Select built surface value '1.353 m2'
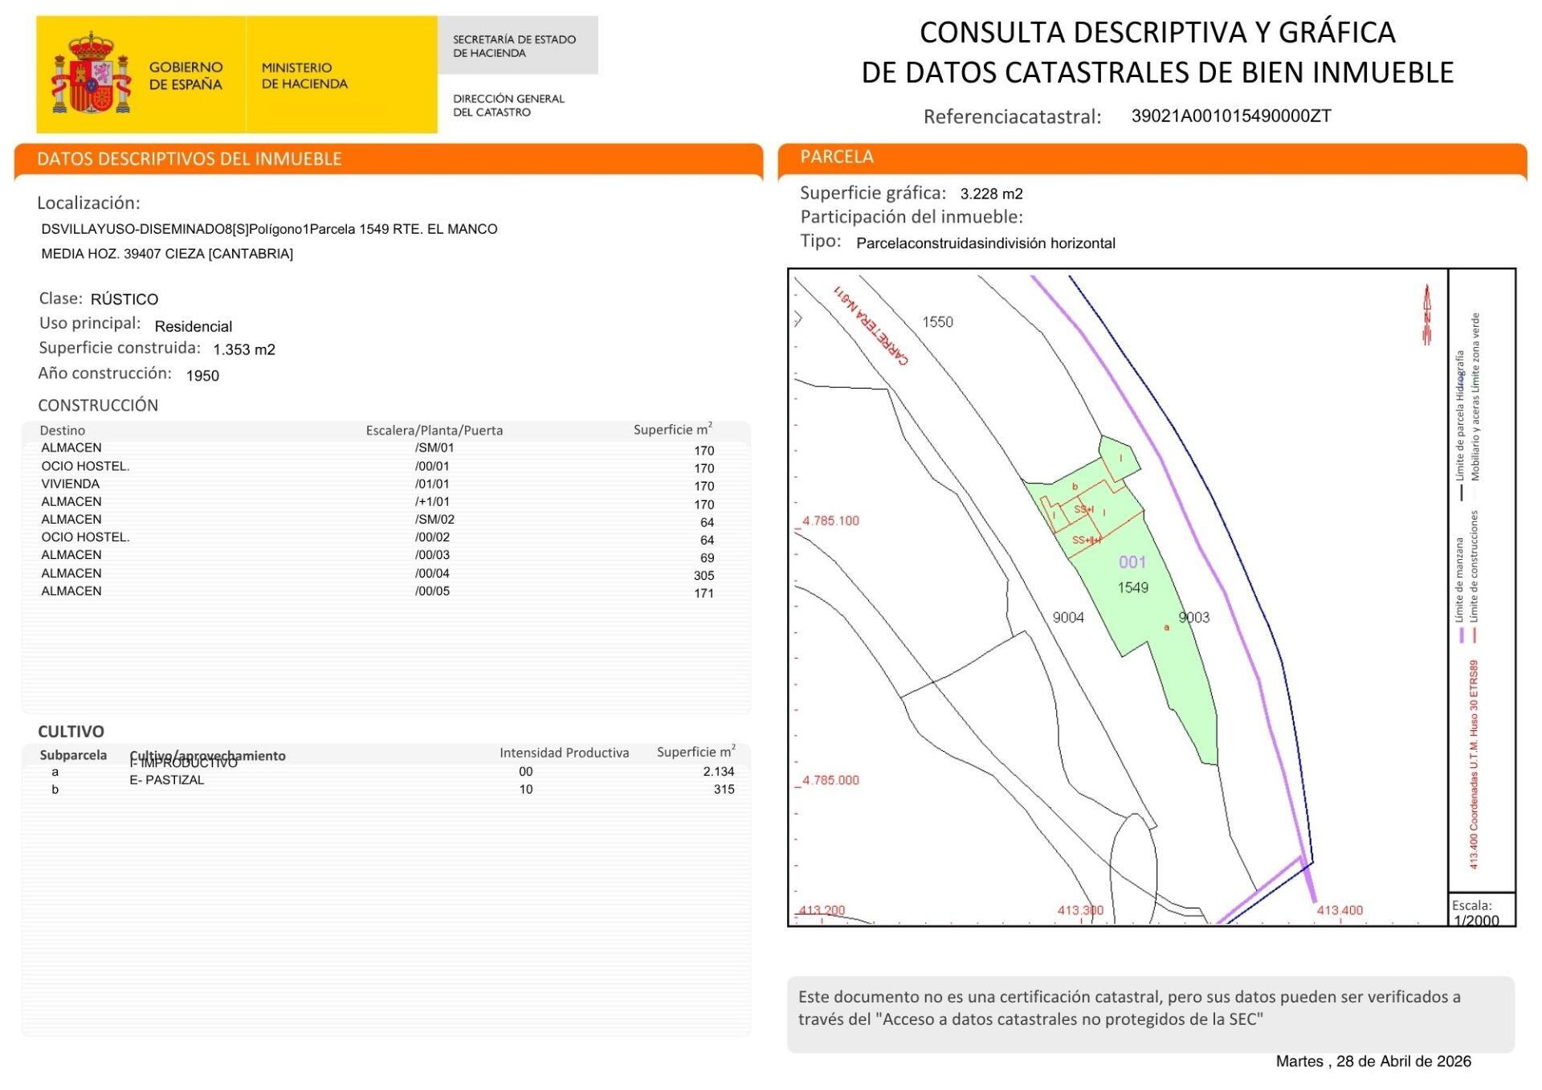Viewport: 1542px width, 1090px height. 244,349
